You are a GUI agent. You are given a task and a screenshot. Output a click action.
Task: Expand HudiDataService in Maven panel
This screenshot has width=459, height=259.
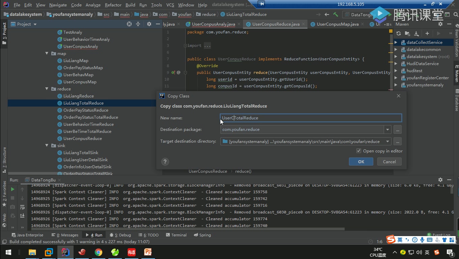pyautogui.click(x=396, y=64)
